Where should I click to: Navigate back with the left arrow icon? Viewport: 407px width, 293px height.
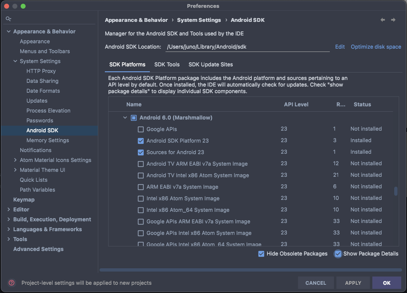coord(383,20)
